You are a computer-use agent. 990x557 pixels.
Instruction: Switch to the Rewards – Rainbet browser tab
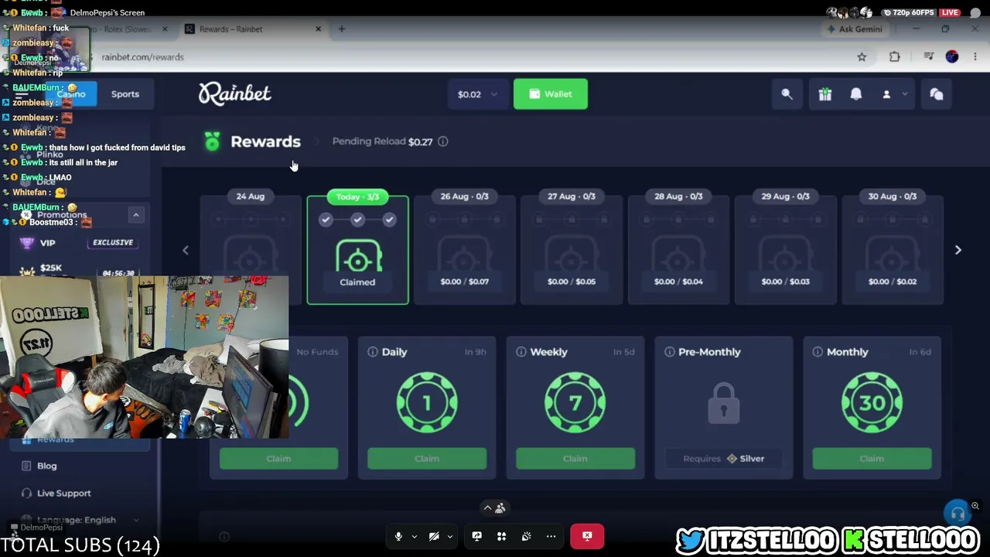click(x=252, y=29)
